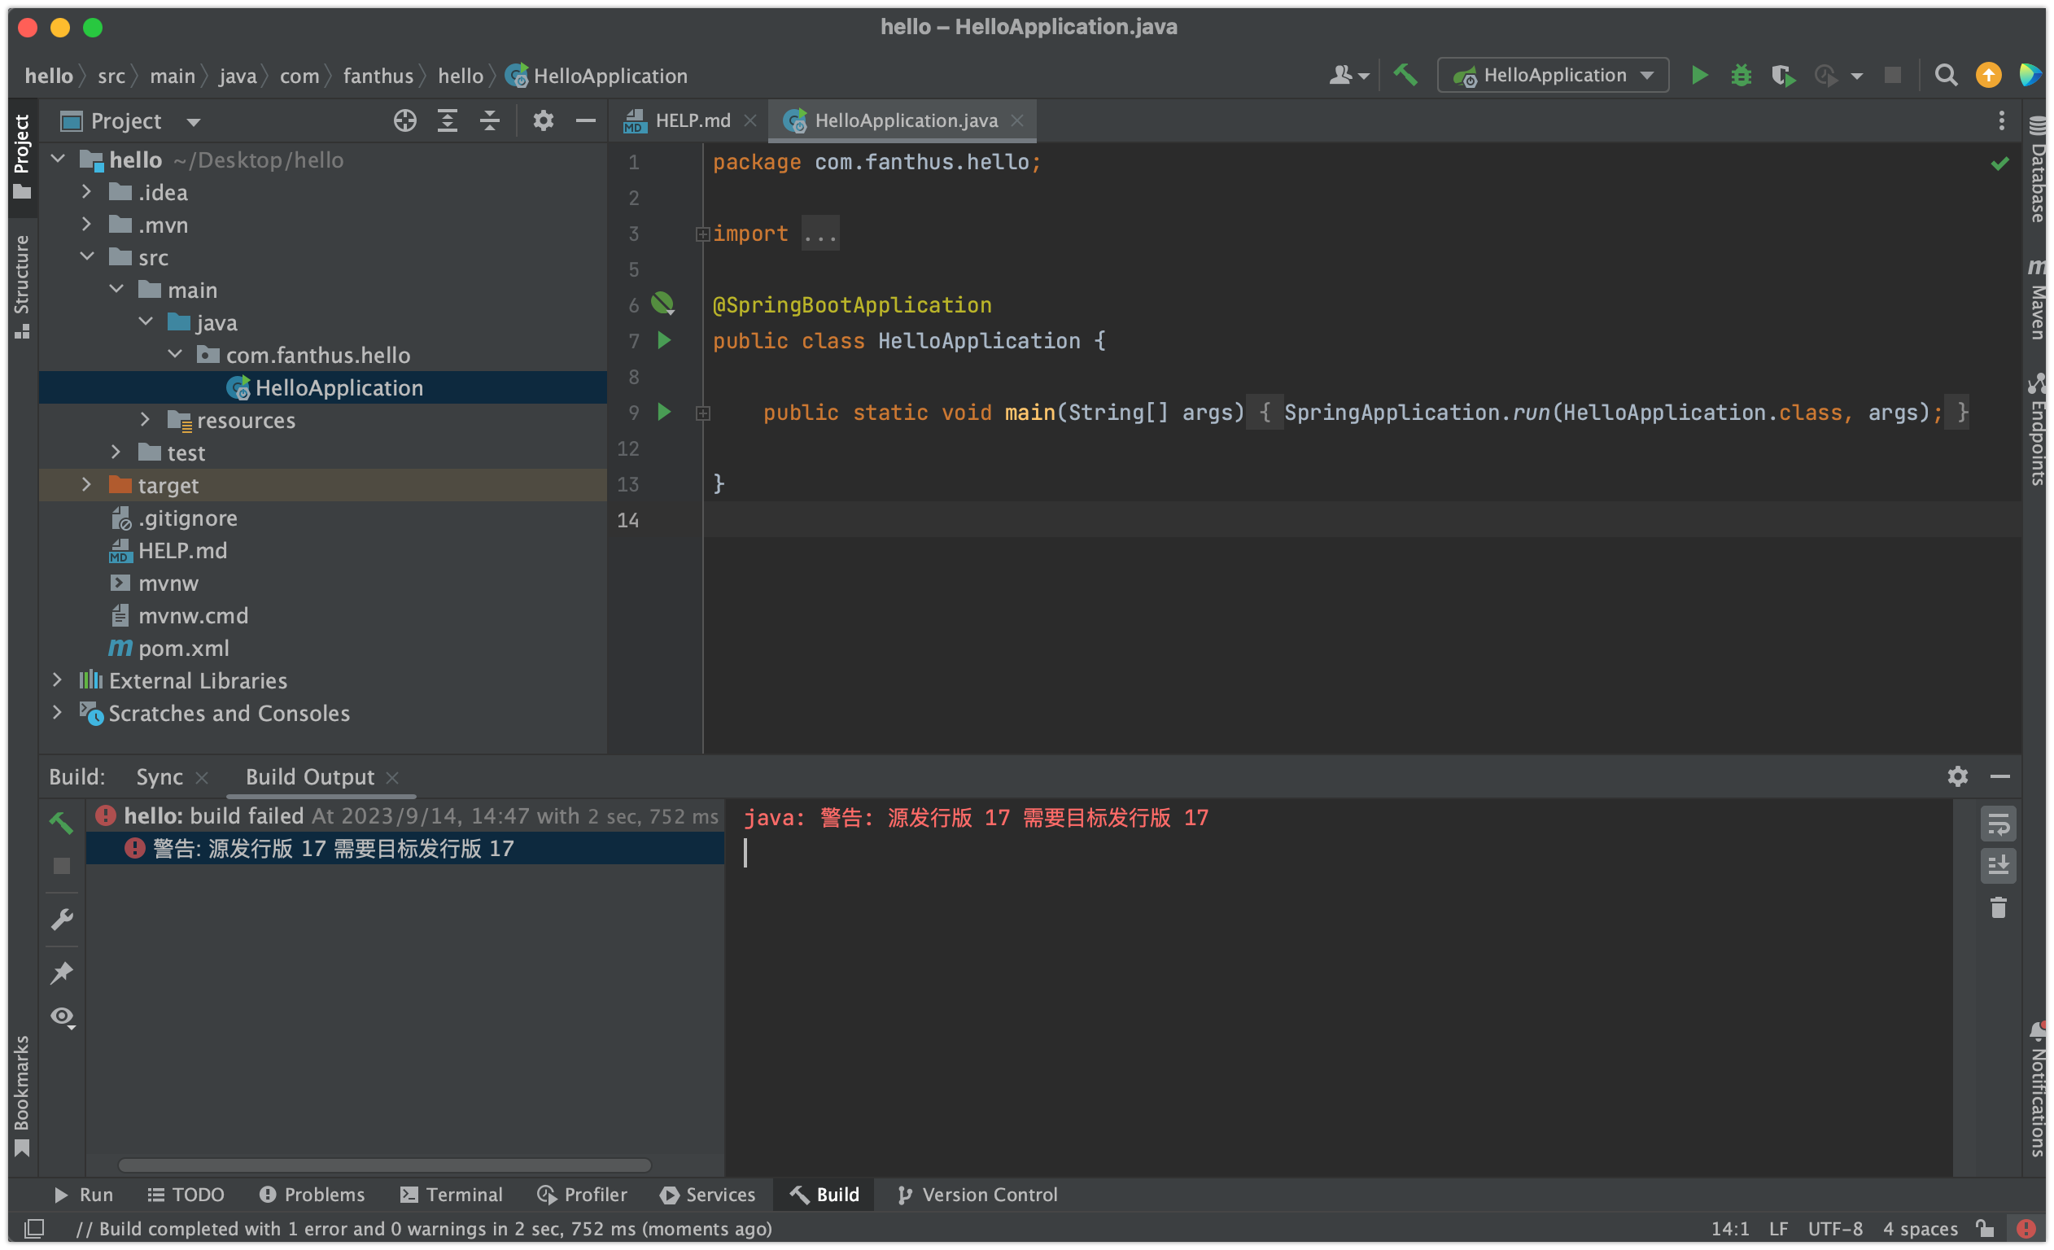
Task: Run with coverage shield icon
Action: point(1782,75)
